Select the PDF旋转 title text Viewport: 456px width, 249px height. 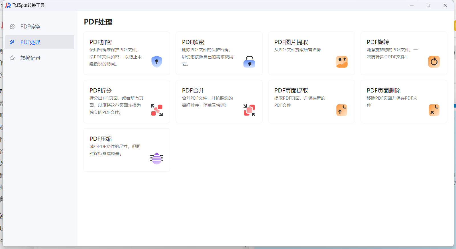(x=378, y=42)
